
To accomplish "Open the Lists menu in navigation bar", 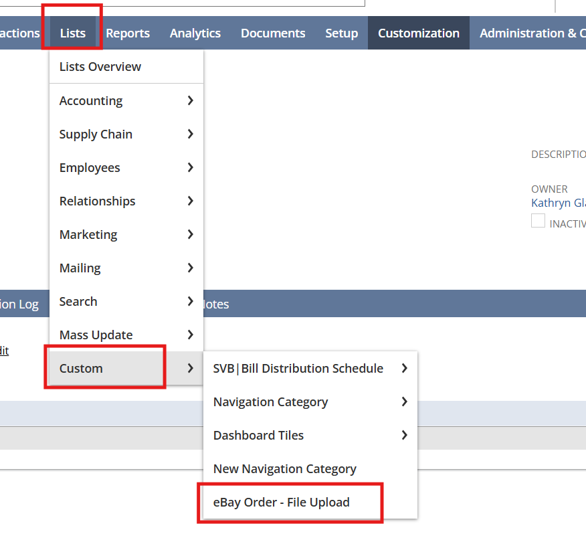I will [72, 33].
